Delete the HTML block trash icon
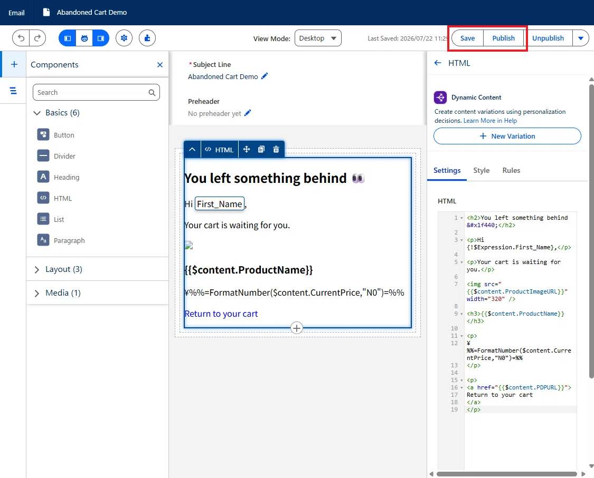The width and height of the screenshot is (594, 478). point(276,149)
